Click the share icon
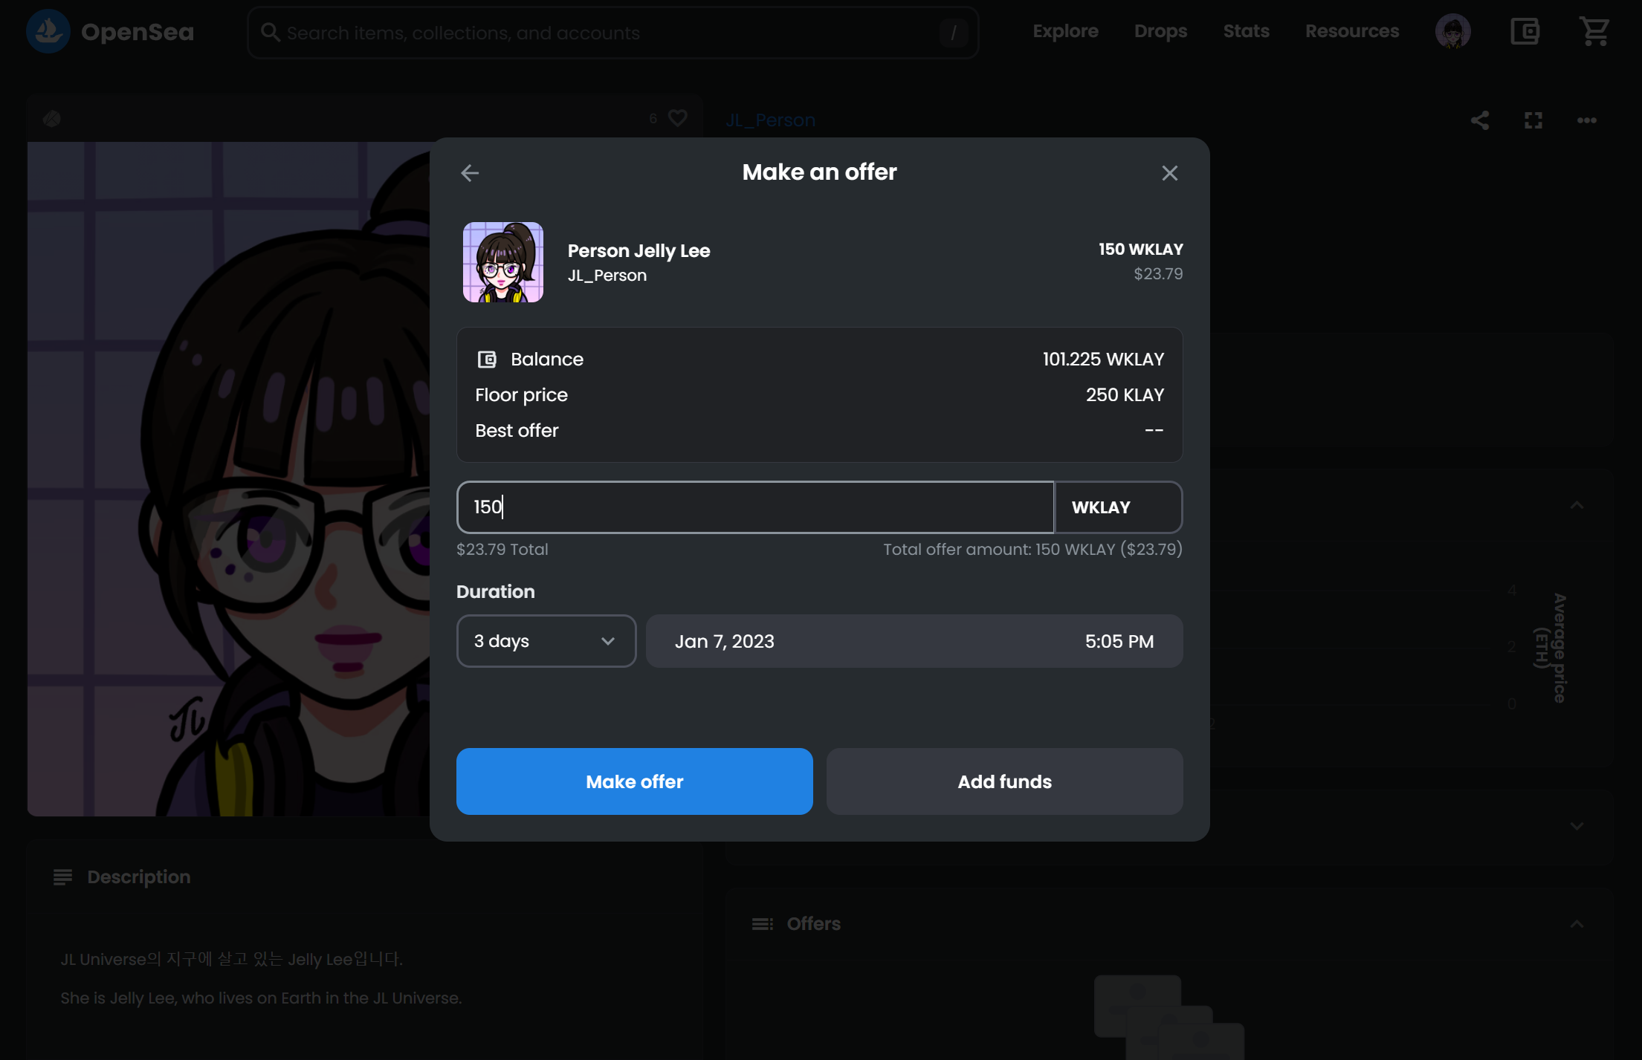Viewport: 1642px width, 1060px height. click(1479, 120)
